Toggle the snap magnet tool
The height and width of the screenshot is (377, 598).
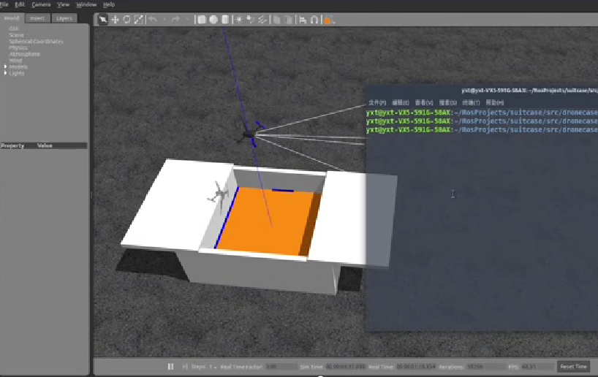point(314,20)
